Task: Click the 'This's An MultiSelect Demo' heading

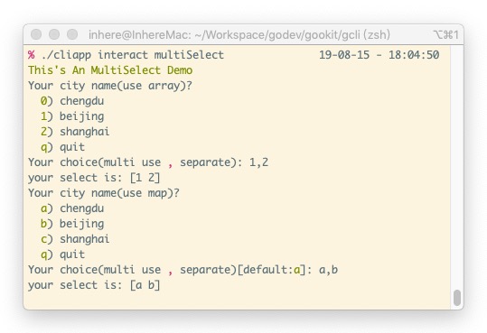Action: (110, 70)
